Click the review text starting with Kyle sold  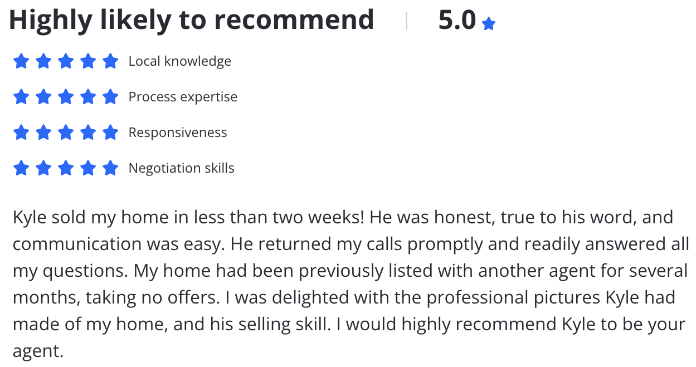tap(351, 284)
